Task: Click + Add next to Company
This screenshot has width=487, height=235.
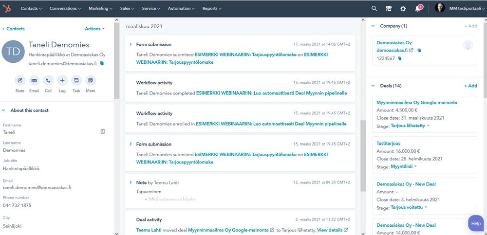Action: coord(470,26)
